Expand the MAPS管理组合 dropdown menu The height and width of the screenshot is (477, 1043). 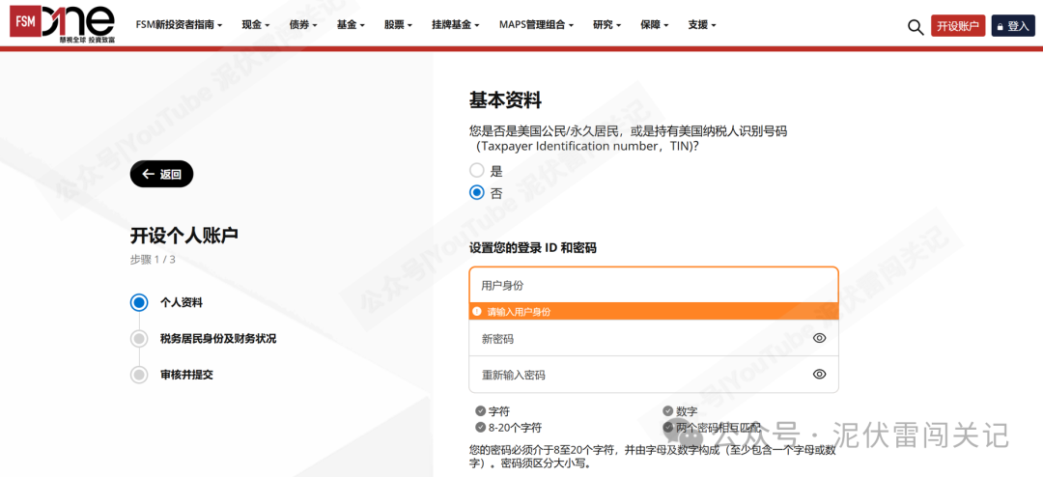click(537, 25)
